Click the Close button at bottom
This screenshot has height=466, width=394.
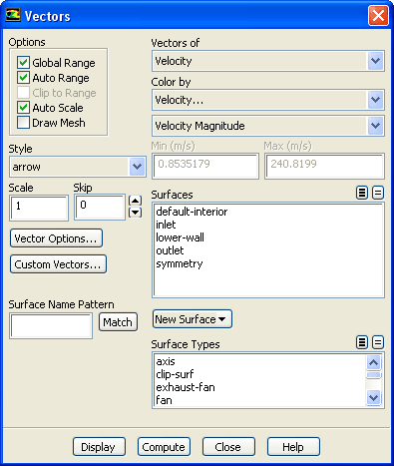(x=228, y=447)
